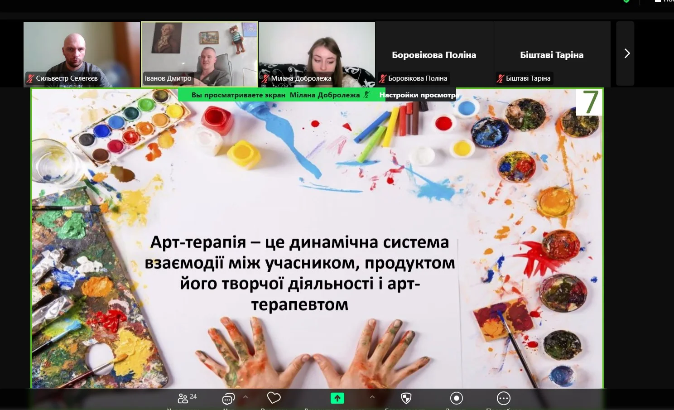This screenshot has height=410, width=674.
Task: Open the more options ellipsis icon
Action: (x=503, y=398)
